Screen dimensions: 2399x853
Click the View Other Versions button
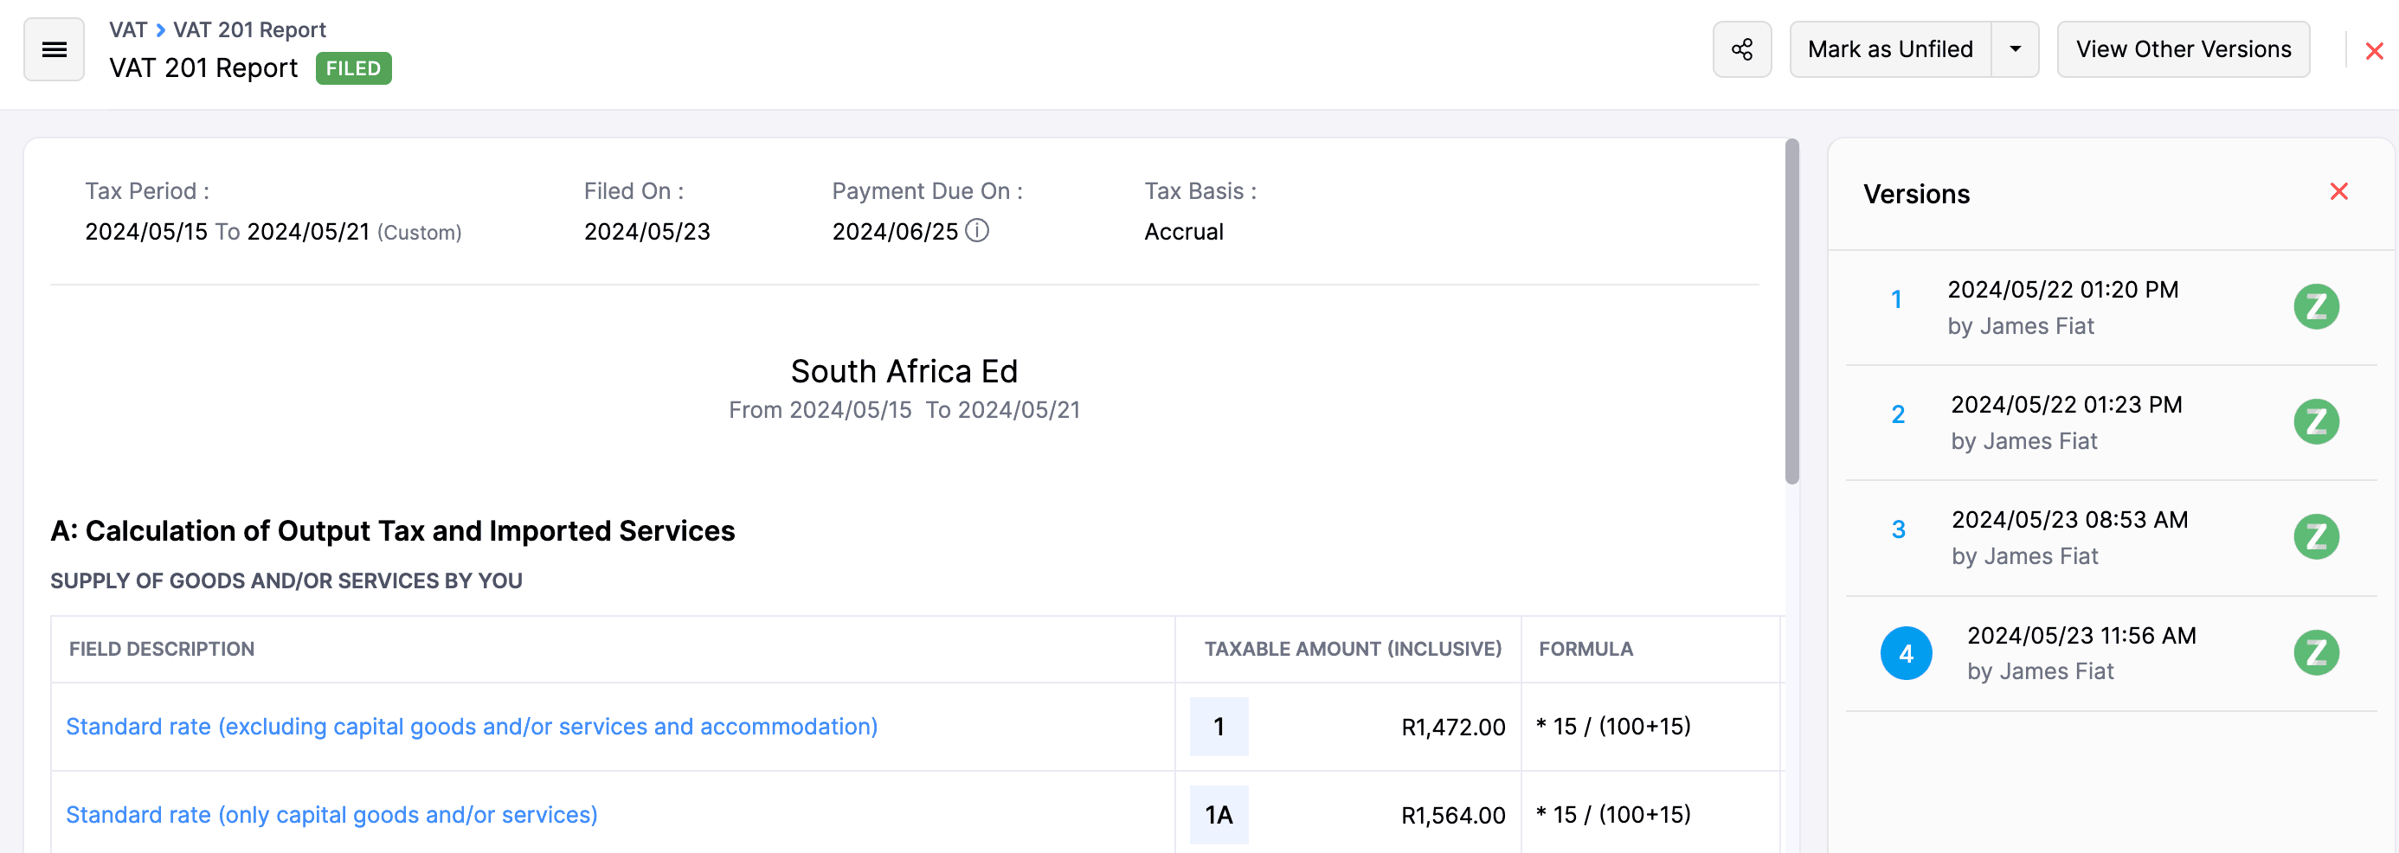pos(2182,49)
